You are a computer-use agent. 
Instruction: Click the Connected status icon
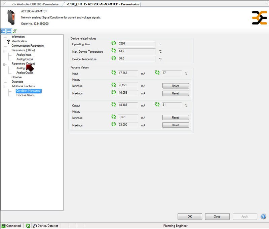(x=3, y=226)
